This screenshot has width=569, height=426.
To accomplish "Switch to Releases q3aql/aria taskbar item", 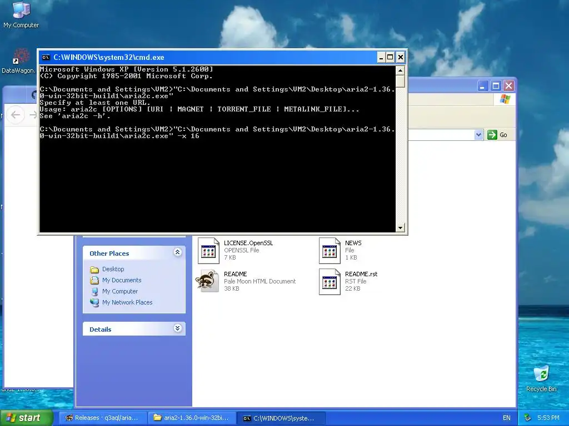I will point(103,418).
